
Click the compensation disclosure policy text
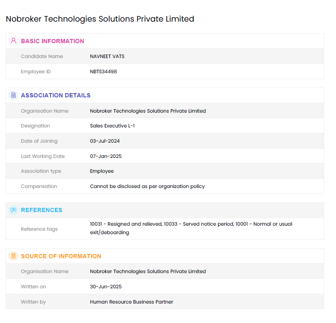(147, 186)
